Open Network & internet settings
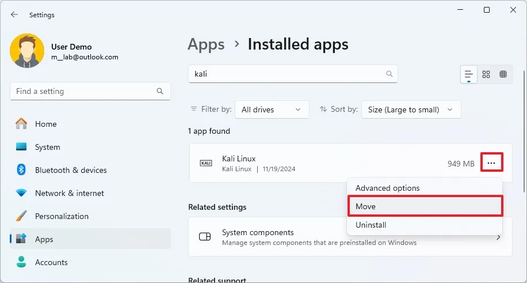 point(69,193)
